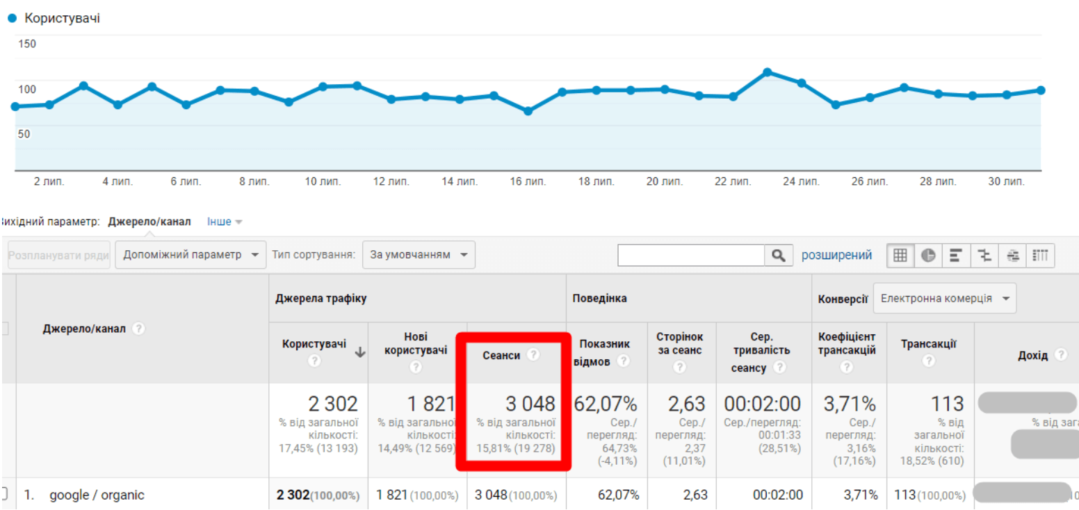Open help icon under Трансакції header
This screenshot has width=1079, height=510.
(x=929, y=361)
